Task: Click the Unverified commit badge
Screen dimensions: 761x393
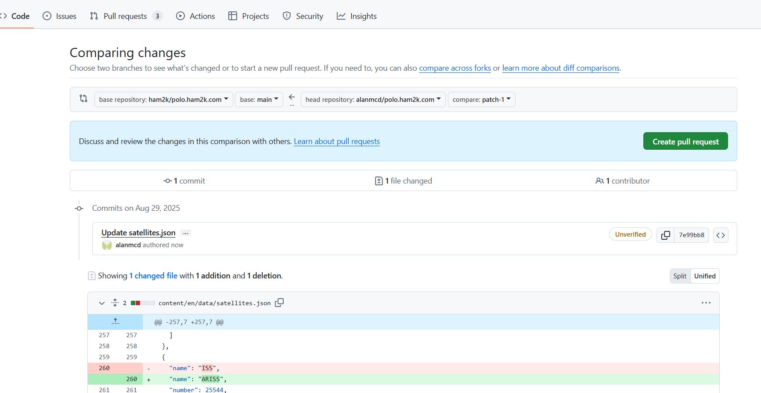Action: pyautogui.click(x=630, y=234)
